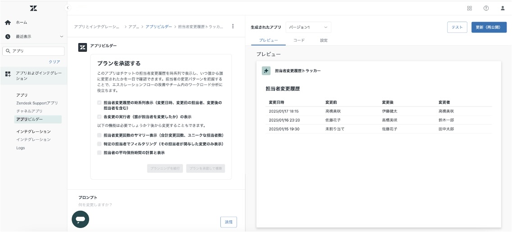Expand アプリおよびインテグレーション navigation section

click(x=34, y=76)
